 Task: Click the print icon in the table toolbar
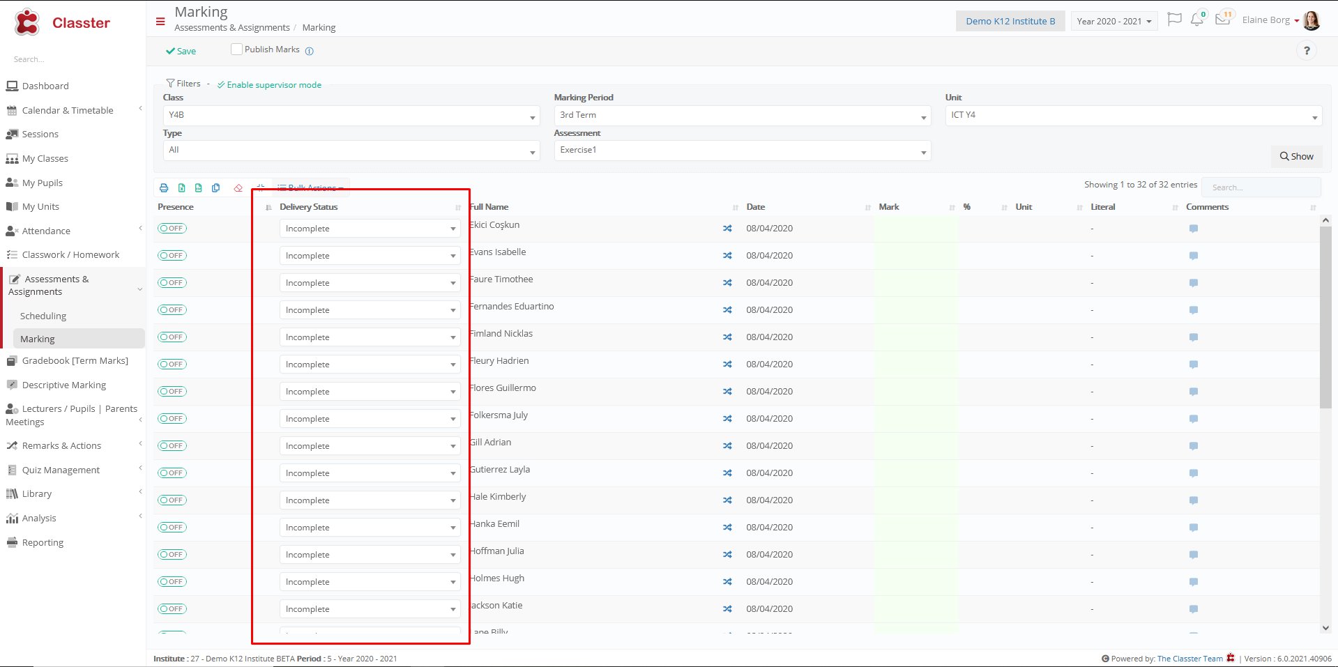tap(164, 187)
